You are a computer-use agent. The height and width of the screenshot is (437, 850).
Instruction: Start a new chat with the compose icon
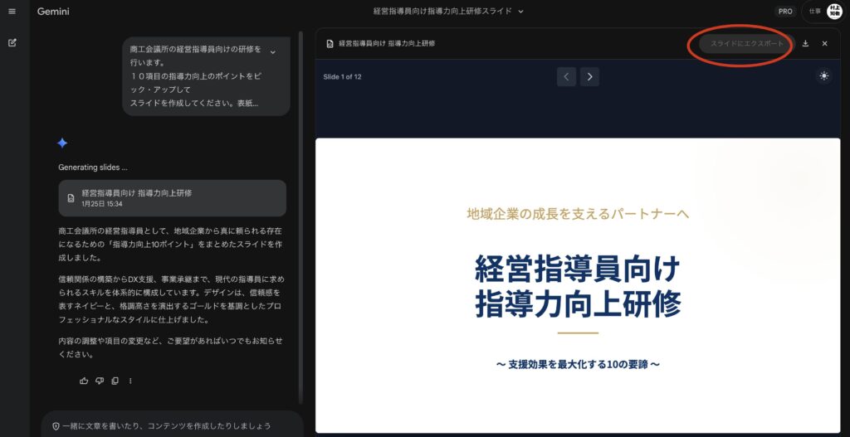point(12,43)
